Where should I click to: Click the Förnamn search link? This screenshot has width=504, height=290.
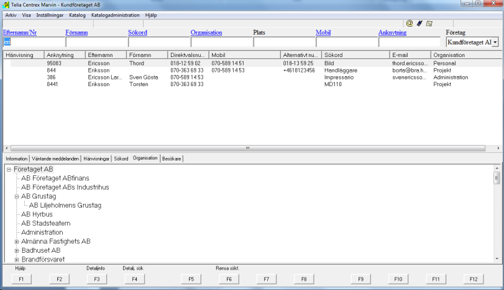click(x=76, y=32)
